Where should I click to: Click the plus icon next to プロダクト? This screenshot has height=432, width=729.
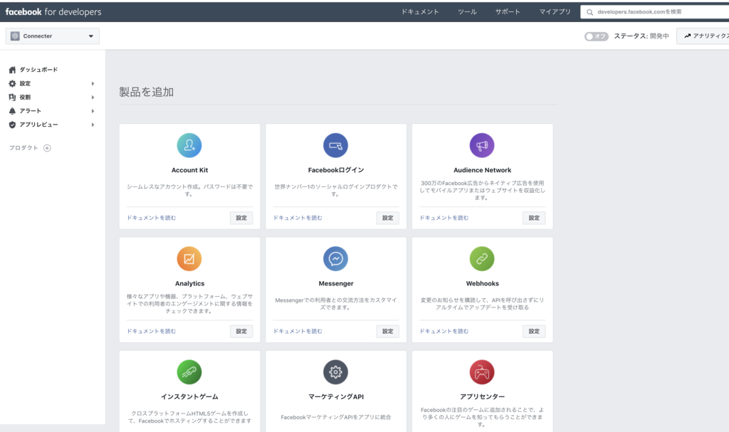(x=47, y=148)
